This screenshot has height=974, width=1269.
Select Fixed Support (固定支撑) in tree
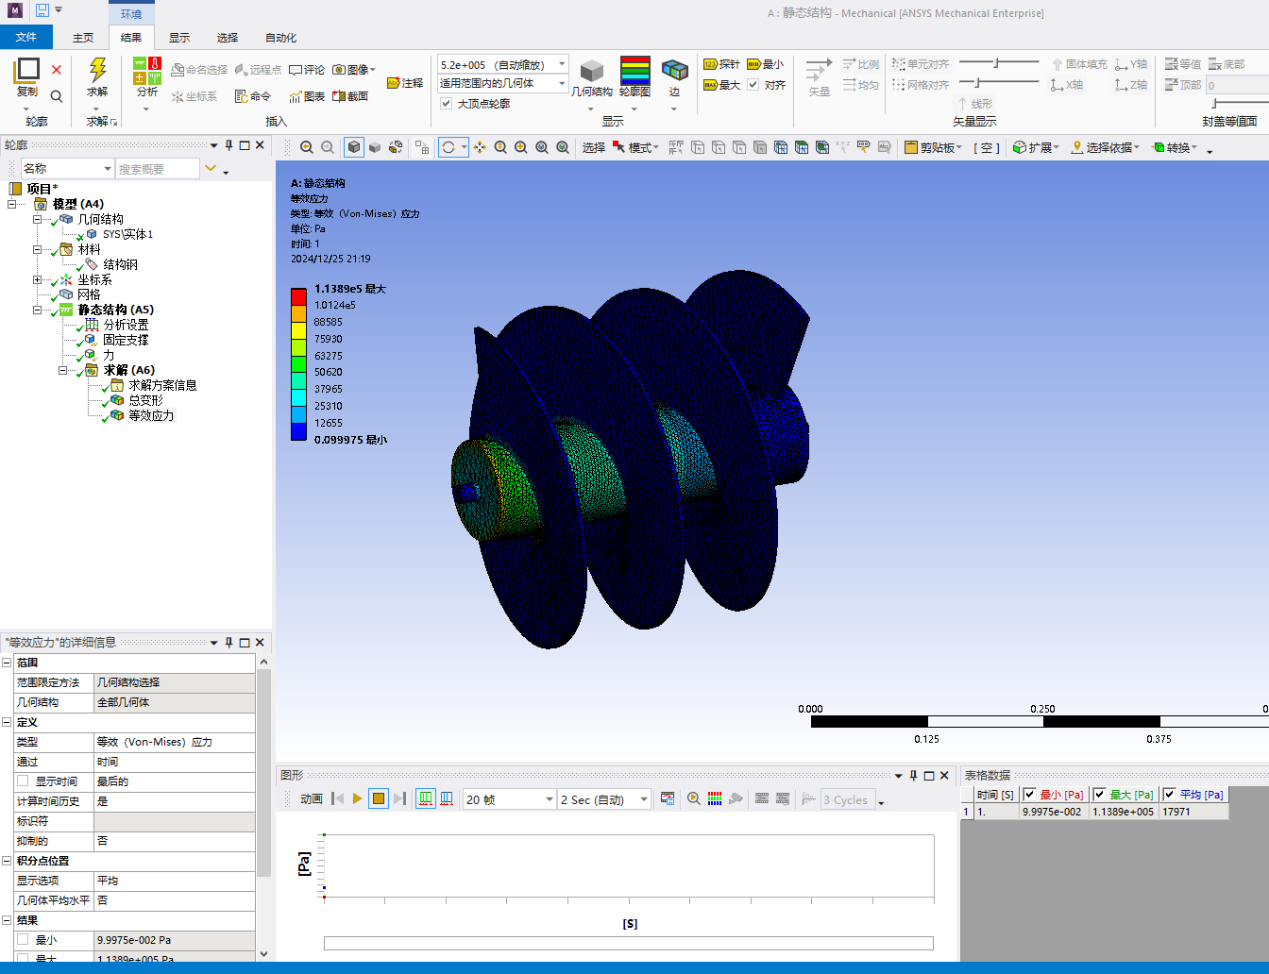126,340
